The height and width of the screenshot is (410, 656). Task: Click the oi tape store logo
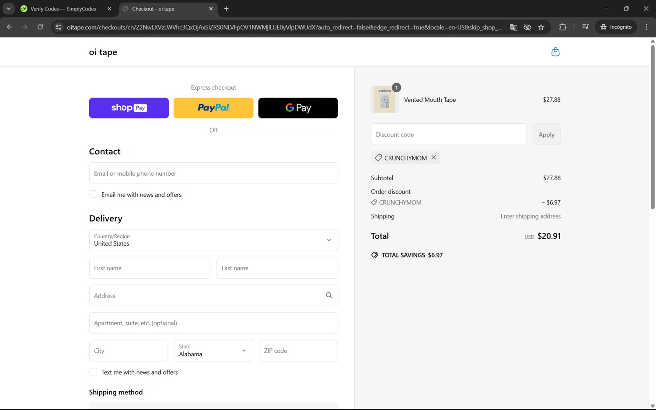coord(103,52)
